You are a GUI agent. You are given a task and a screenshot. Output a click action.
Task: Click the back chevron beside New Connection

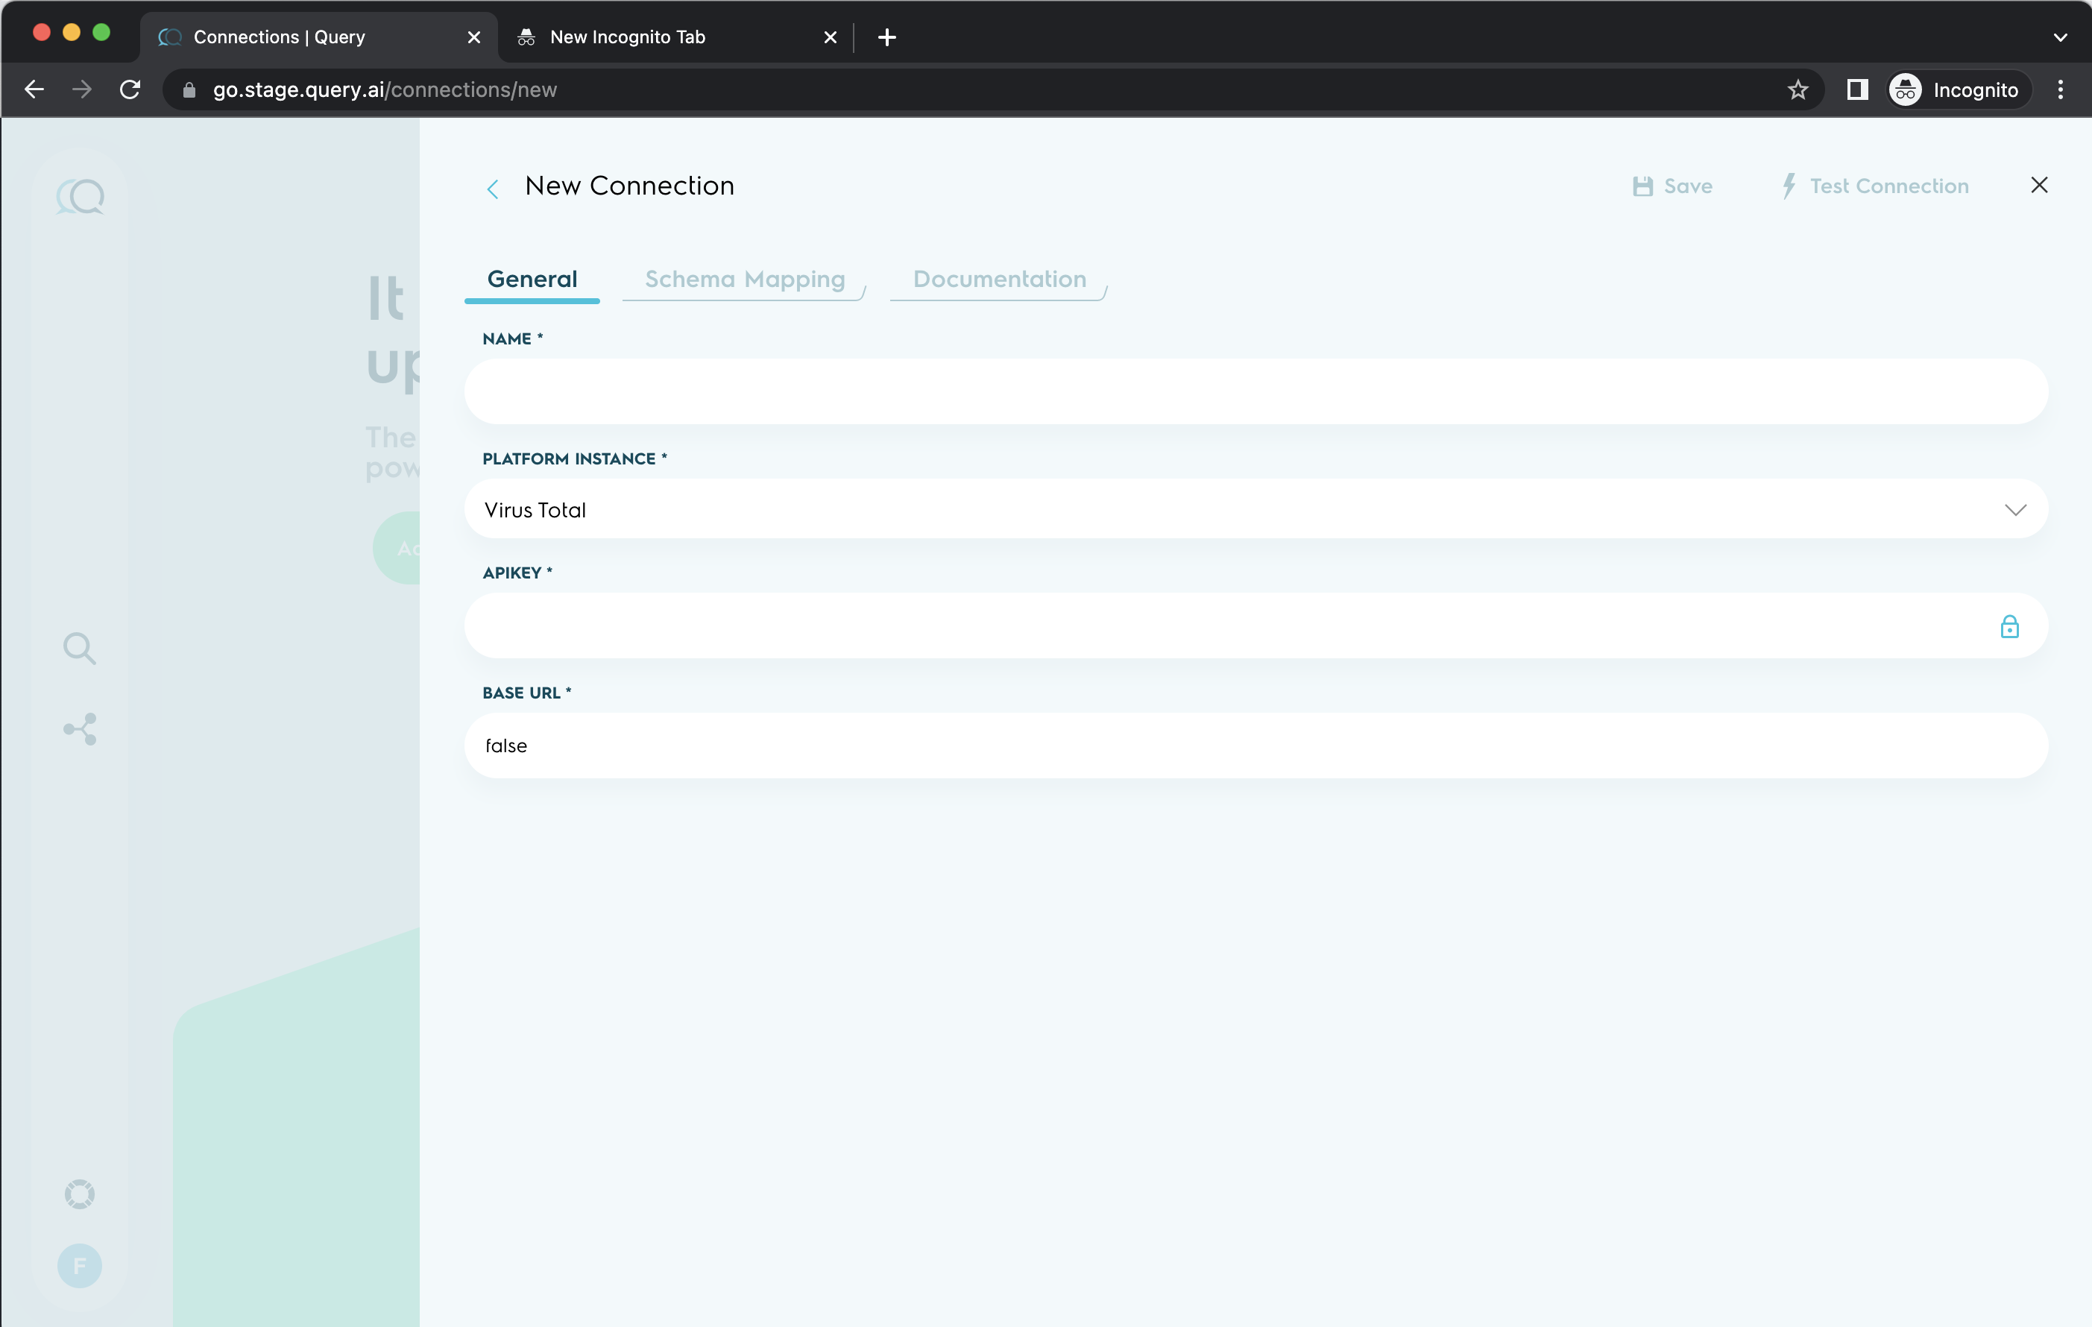tap(493, 189)
